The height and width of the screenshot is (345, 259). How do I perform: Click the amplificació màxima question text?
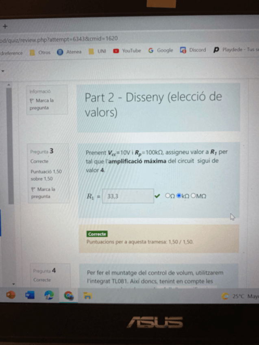coord(156,161)
